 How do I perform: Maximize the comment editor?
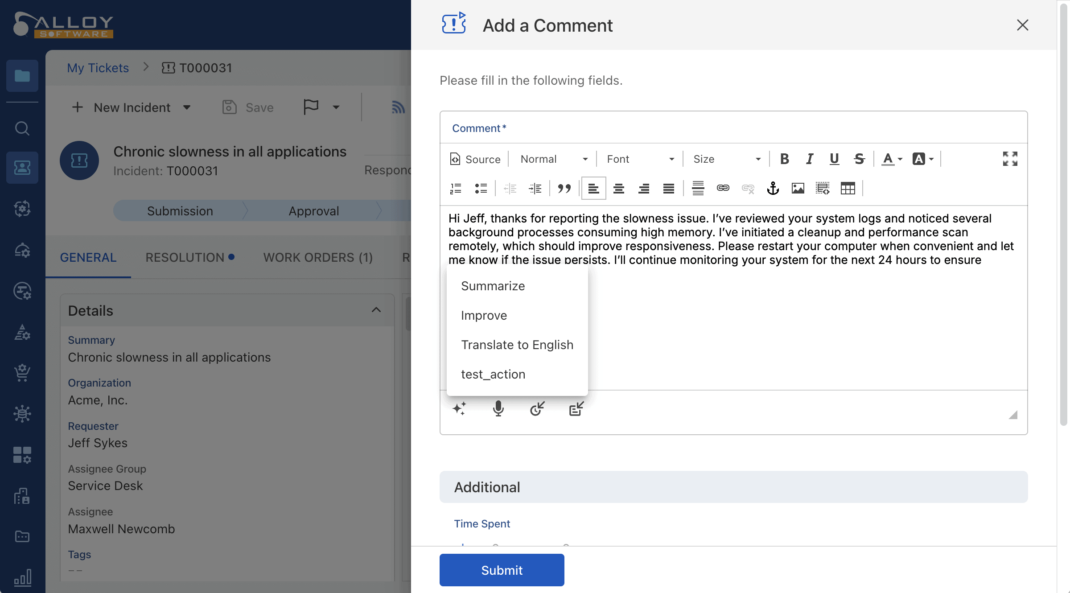point(1010,159)
